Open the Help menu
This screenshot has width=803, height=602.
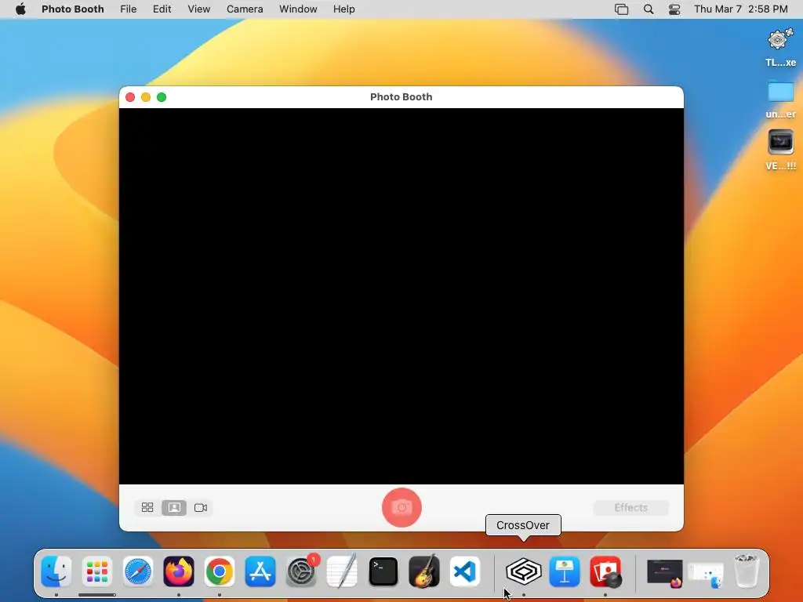(x=343, y=9)
